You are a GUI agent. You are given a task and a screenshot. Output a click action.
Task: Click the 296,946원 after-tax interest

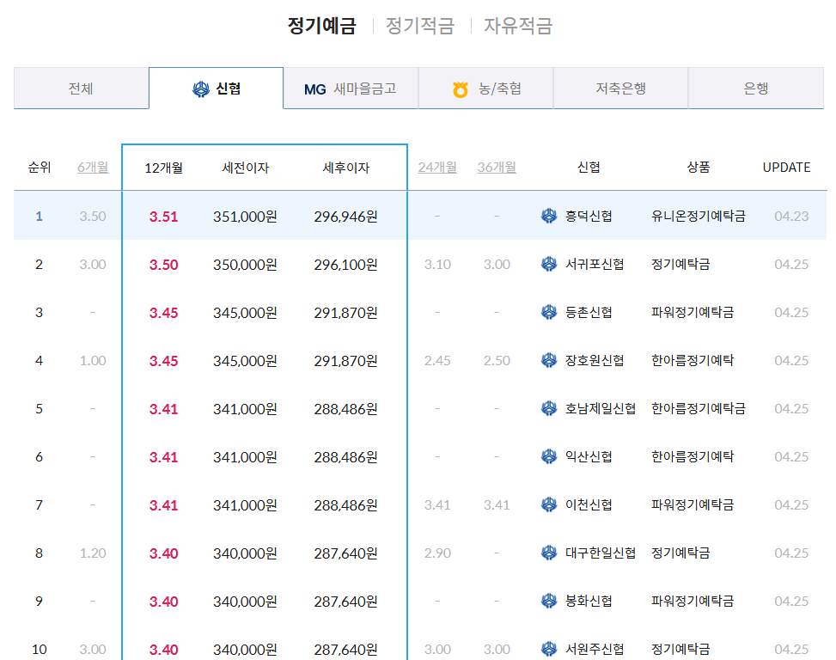coord(346,217)
